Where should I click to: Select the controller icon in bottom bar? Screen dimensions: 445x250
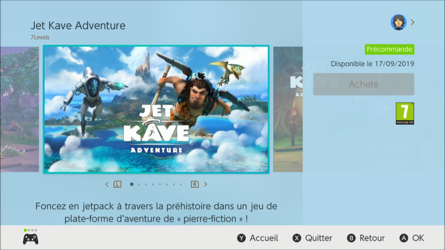30,239
